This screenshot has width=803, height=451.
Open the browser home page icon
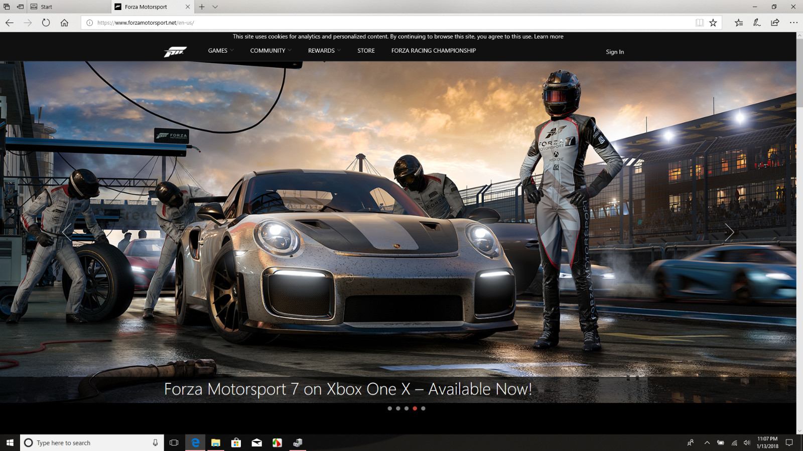pyautogui.click(x=64, y=23)
